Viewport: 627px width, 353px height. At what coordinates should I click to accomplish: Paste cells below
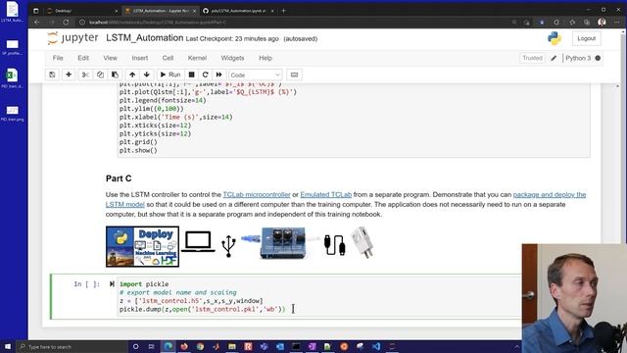115,75
